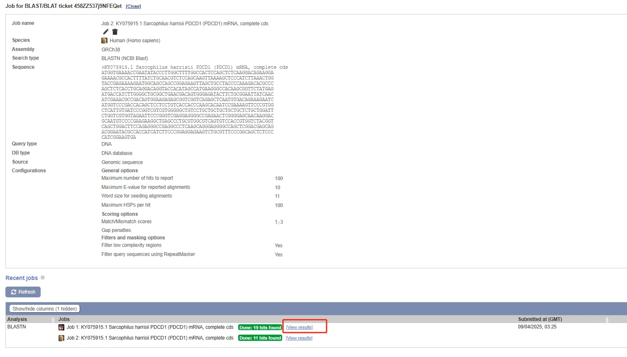Click the Close link beside ticket title
Image resolution: width=627 pixels, height=357 pixels.
click(x=133, y=7)
